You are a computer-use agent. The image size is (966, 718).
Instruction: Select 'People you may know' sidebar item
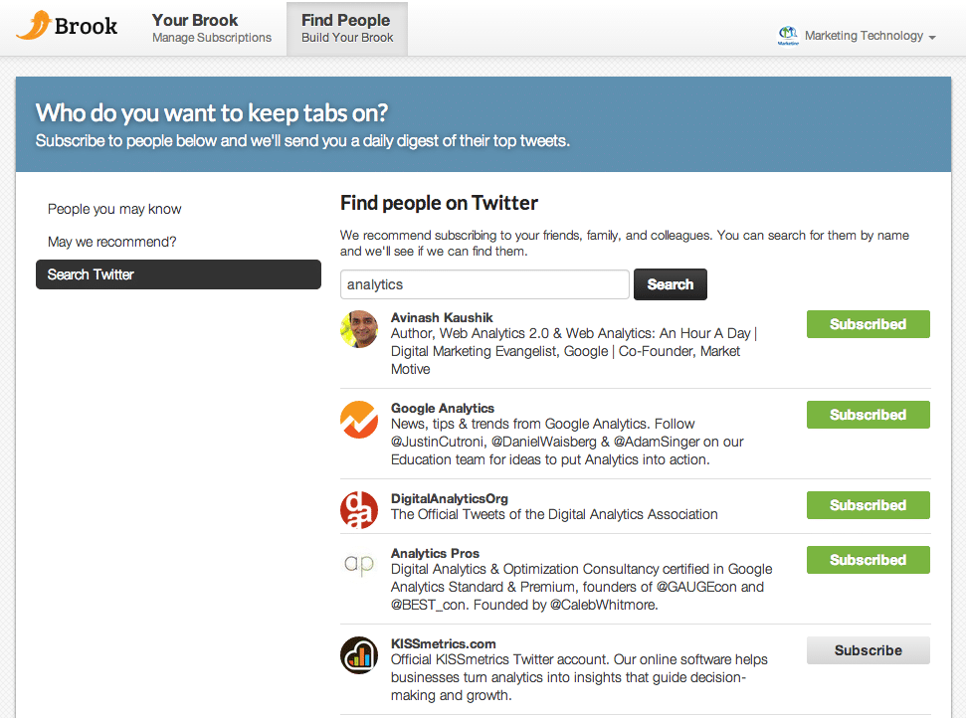[x=114, y=209]
